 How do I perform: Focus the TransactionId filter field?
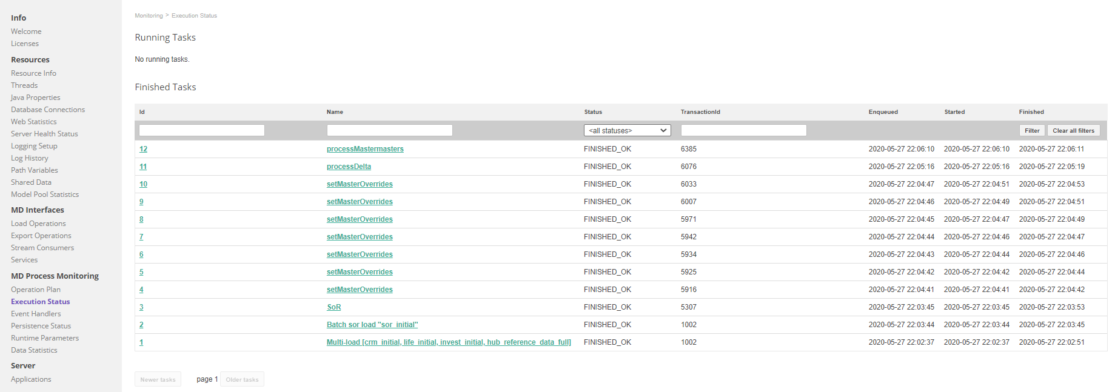743,130
